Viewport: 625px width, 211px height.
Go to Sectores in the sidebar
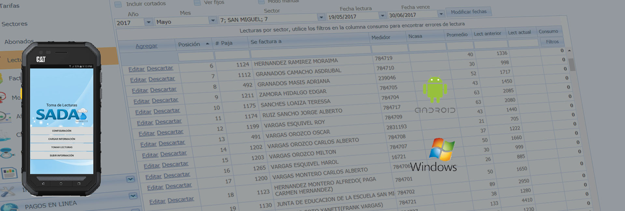click(x=14, y=24)
